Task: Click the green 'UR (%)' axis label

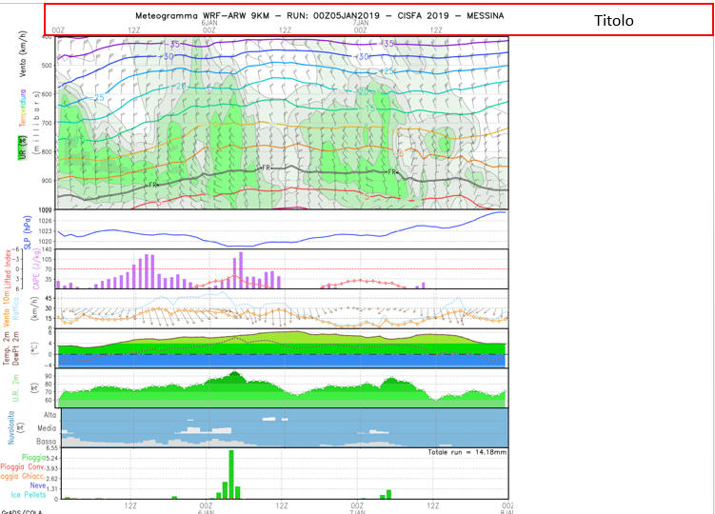Action: pyautogui.click(x=22, y=148)
